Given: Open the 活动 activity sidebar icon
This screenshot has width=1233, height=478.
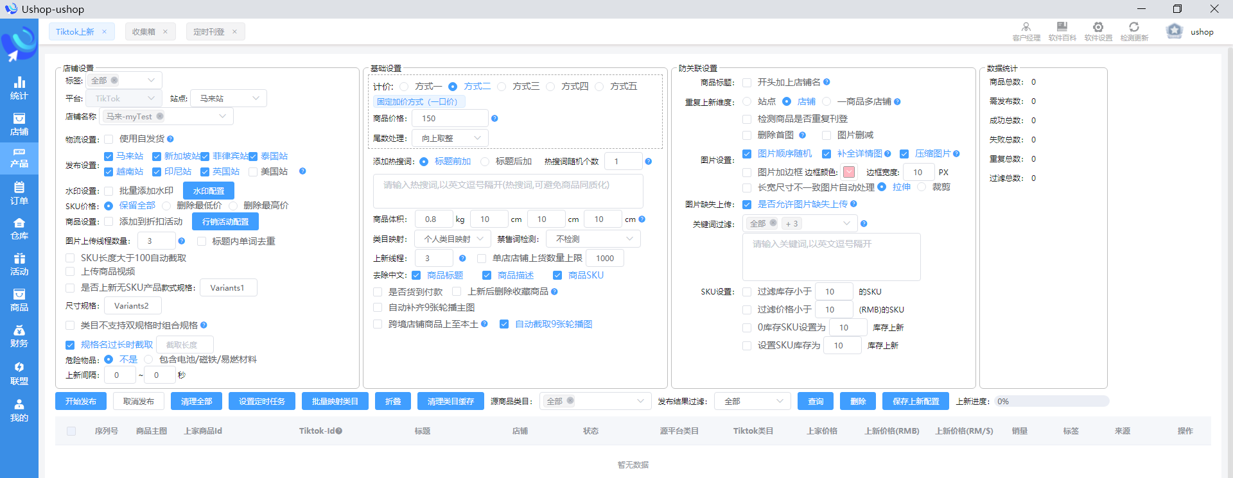Looking at the screenshot, I should click(19, 264).
